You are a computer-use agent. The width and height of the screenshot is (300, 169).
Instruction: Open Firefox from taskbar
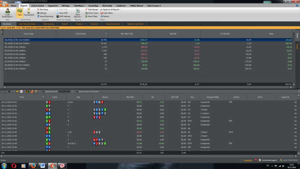pos(33,166)
